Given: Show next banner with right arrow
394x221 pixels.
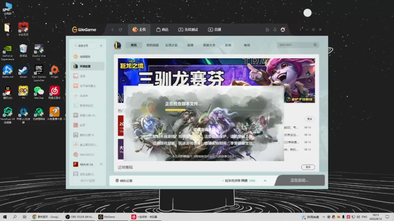Looking at the screenshot, I should click(309, 81).
